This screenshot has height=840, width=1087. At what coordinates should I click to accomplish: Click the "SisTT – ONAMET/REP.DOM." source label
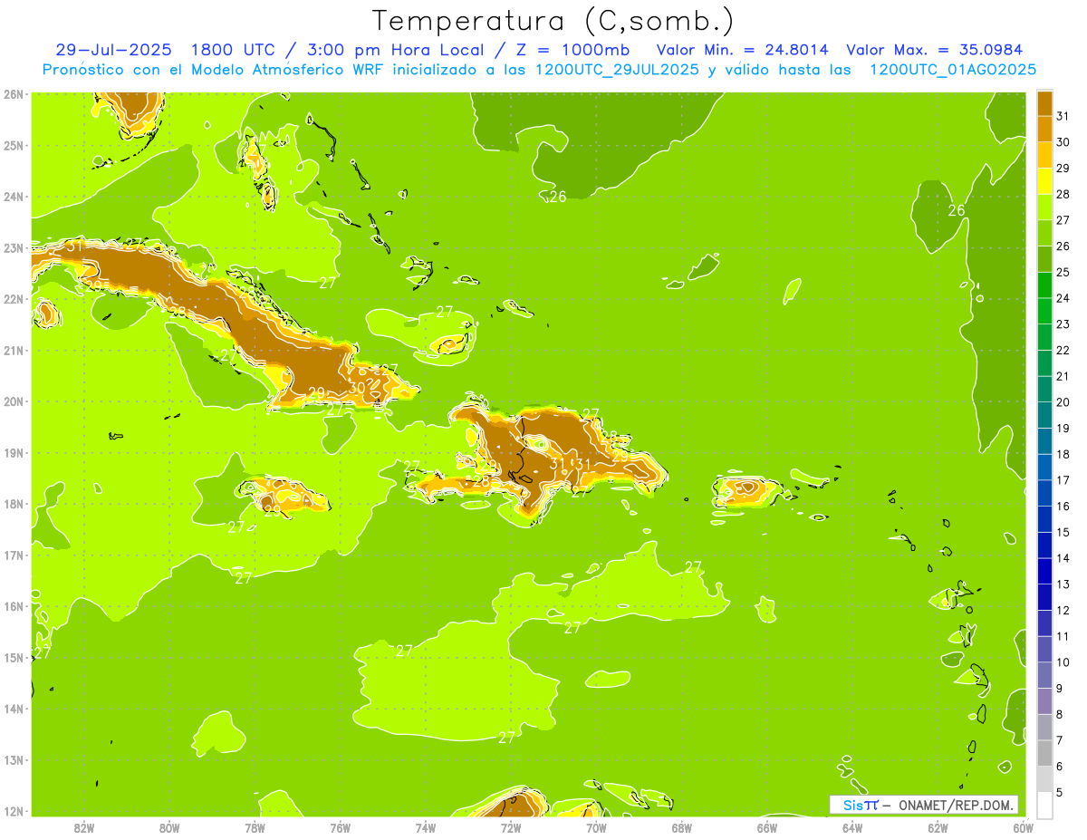point(924,805)
